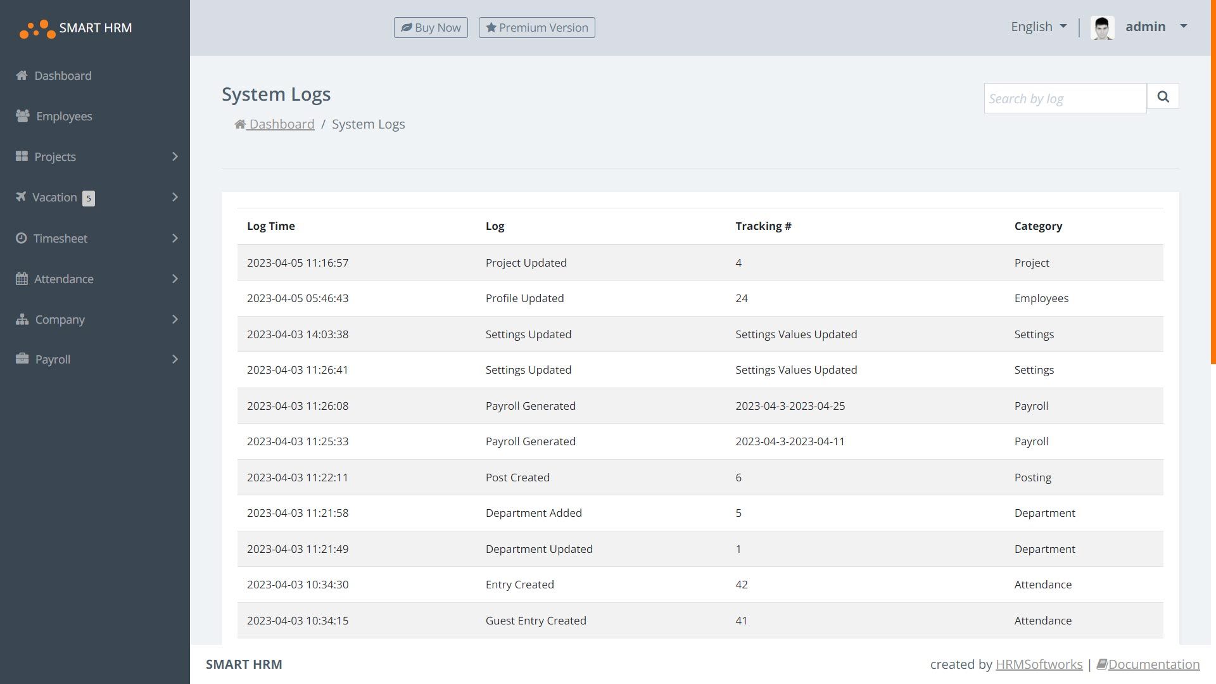This screenshot has height=684, width=1216.
Task: Click the Attendance calendar icon in sidebar
Action: click(22, 279)
